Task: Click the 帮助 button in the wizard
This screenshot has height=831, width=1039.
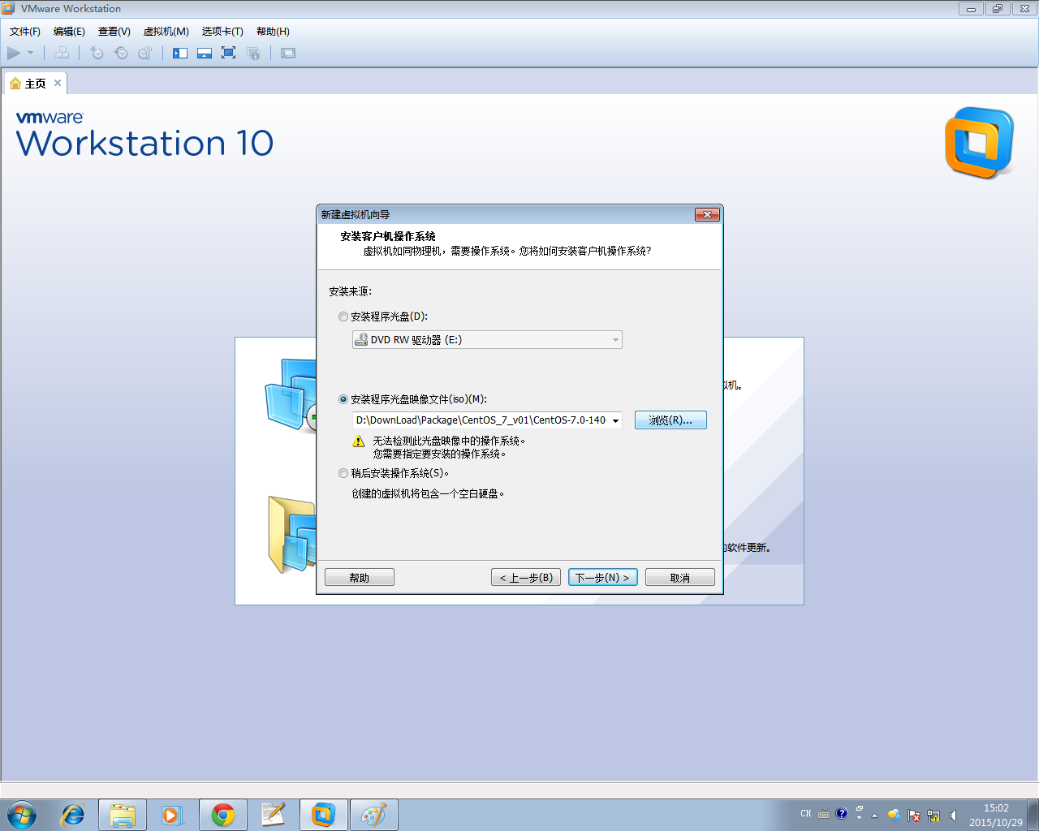Action: [x=360, y=578]
